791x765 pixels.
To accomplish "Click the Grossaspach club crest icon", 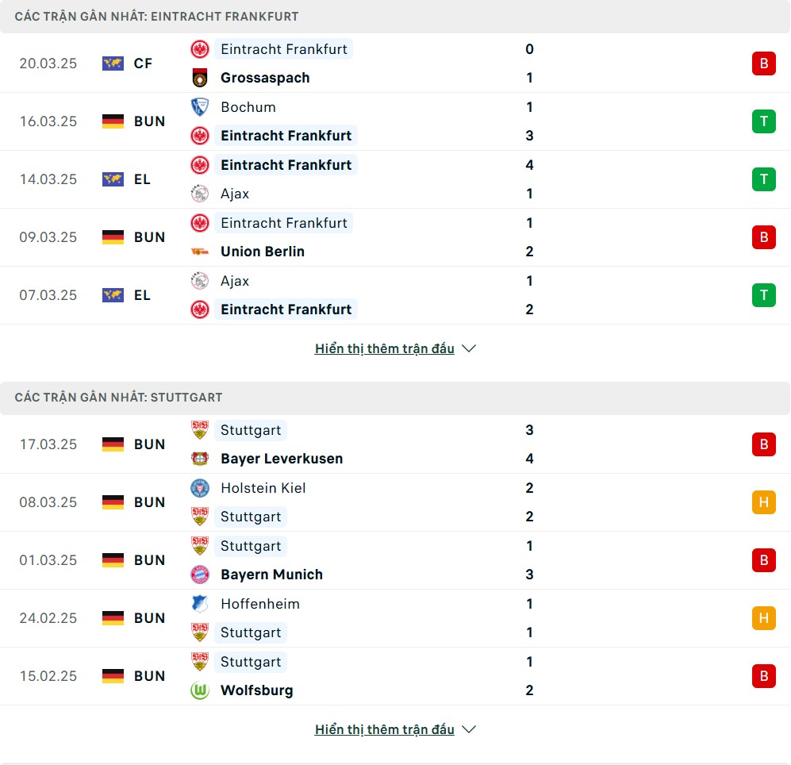I will tap(200, 78).
